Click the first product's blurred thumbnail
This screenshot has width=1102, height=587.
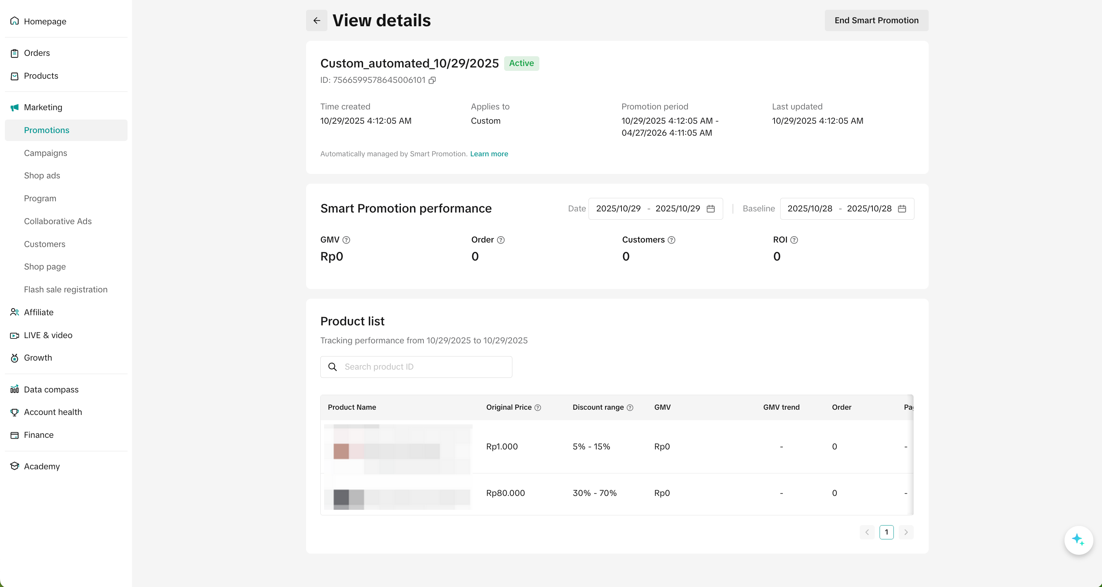341,451
